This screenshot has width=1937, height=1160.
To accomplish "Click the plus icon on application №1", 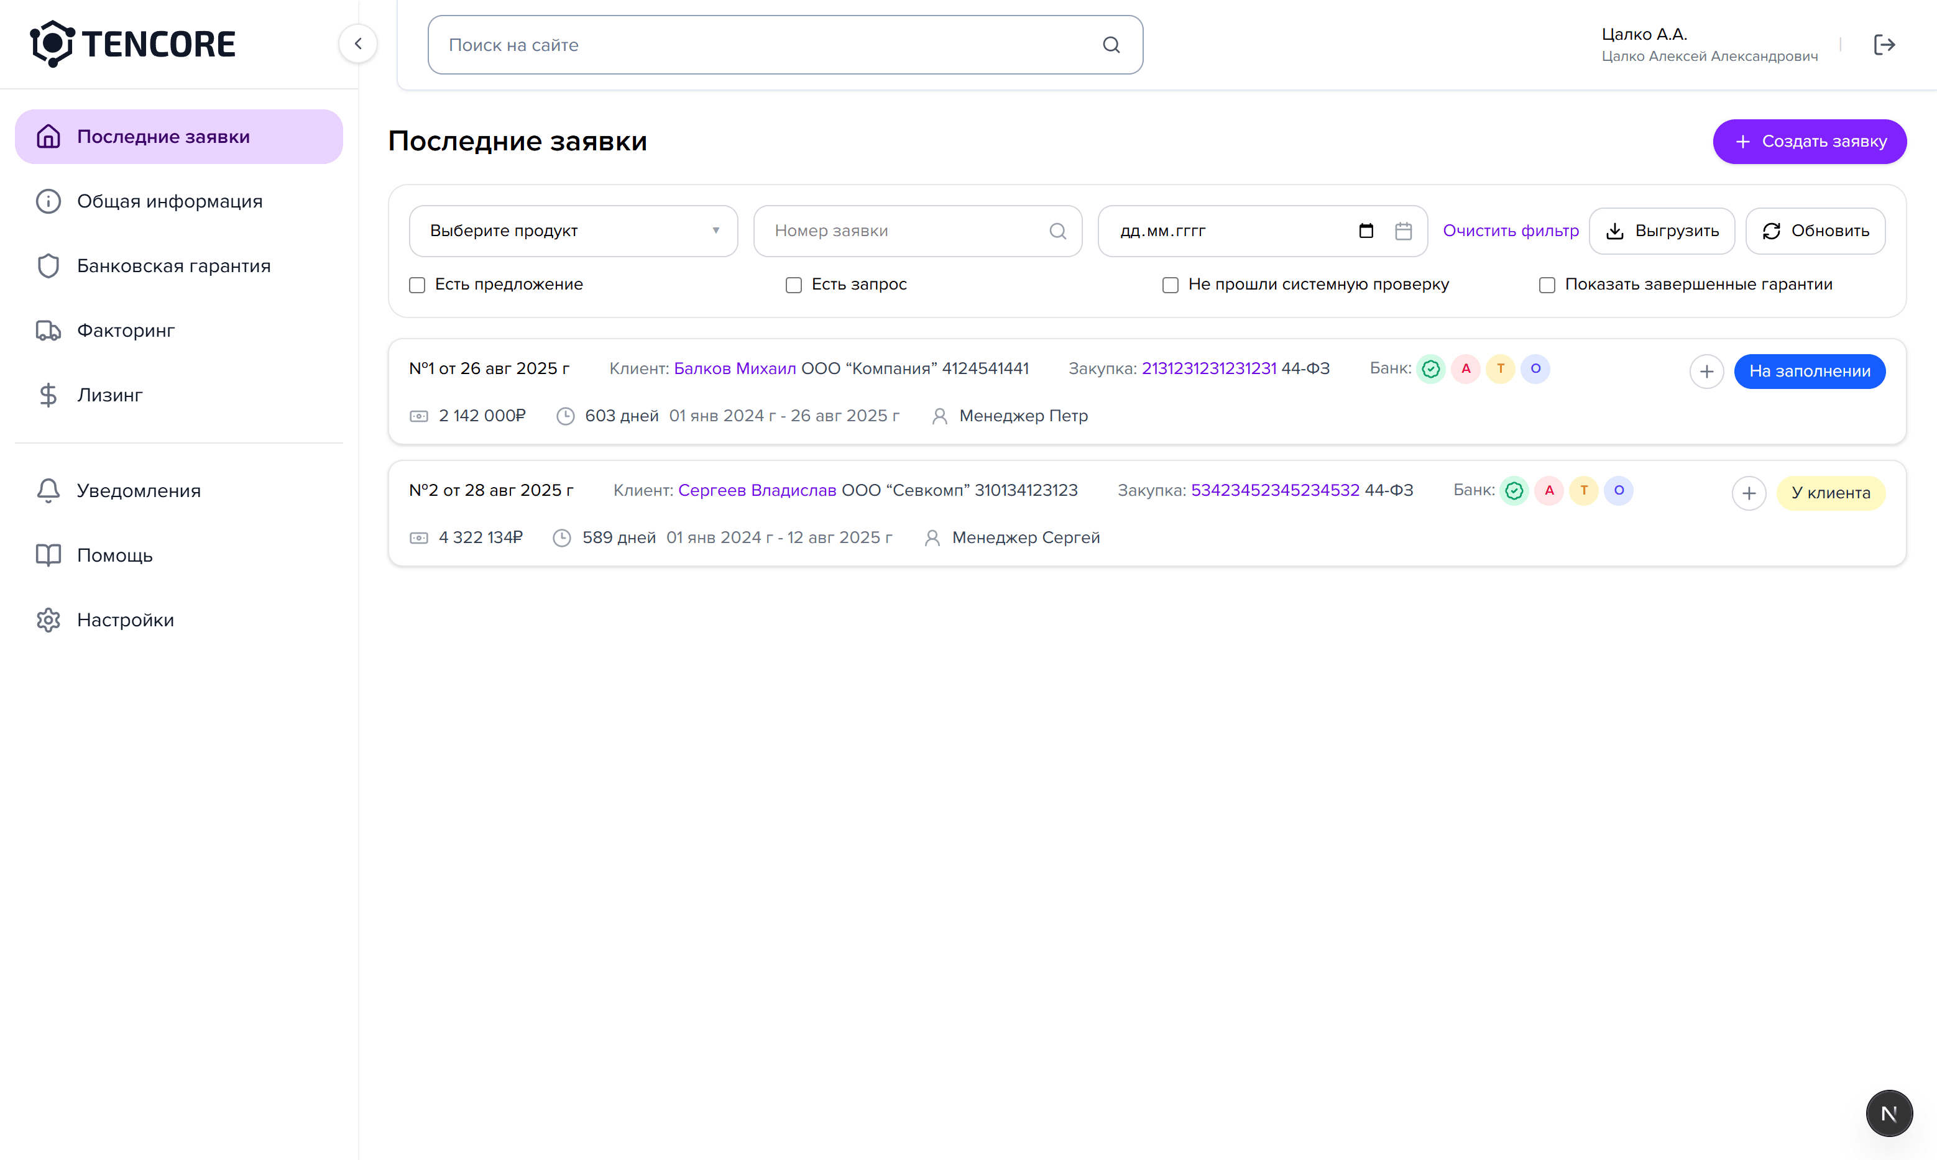I will point(1706,372).
